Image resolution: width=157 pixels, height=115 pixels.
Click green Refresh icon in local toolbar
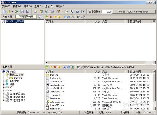(73, 67)
